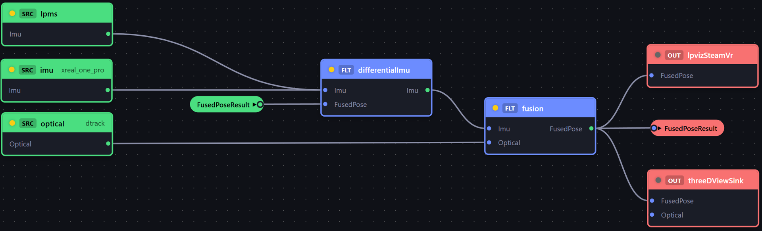Click the FusedPose input port of differentialImu

point(325,104)
